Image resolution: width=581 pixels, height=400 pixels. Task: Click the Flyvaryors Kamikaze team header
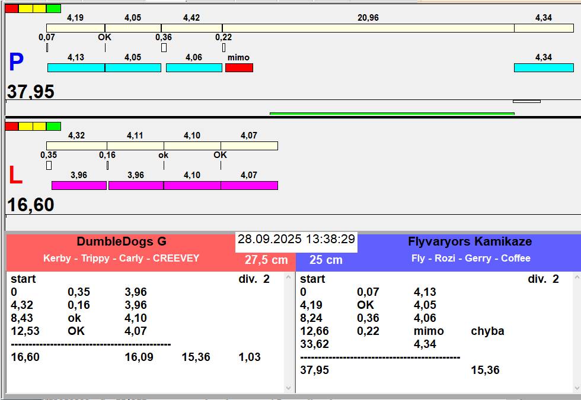470,241
